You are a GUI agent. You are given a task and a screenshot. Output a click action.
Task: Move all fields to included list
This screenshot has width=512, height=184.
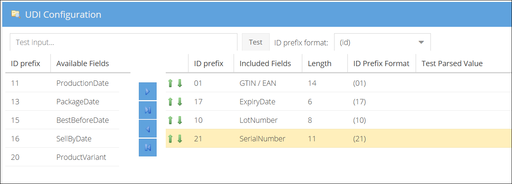coord(148,110)
